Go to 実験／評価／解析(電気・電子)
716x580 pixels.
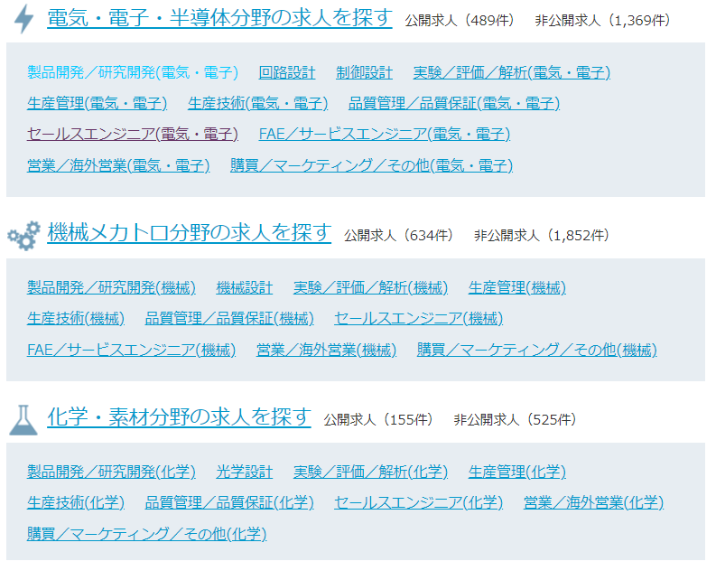pyautogui.click(x=511, y=72)
